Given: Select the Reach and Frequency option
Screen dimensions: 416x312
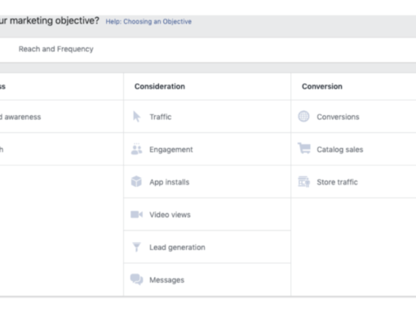Looking at the screenshot, I should point(56,49).
